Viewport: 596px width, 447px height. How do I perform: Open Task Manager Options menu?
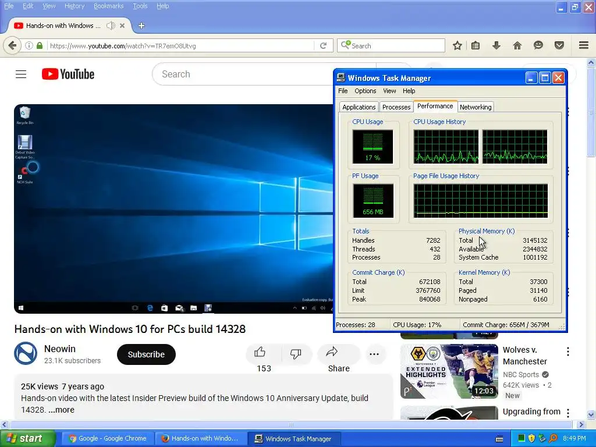pyautogui.click(x=366, y=91)
